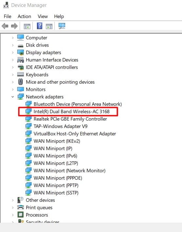
Task: Expand the Computer node
Action: tap(13, 38)
